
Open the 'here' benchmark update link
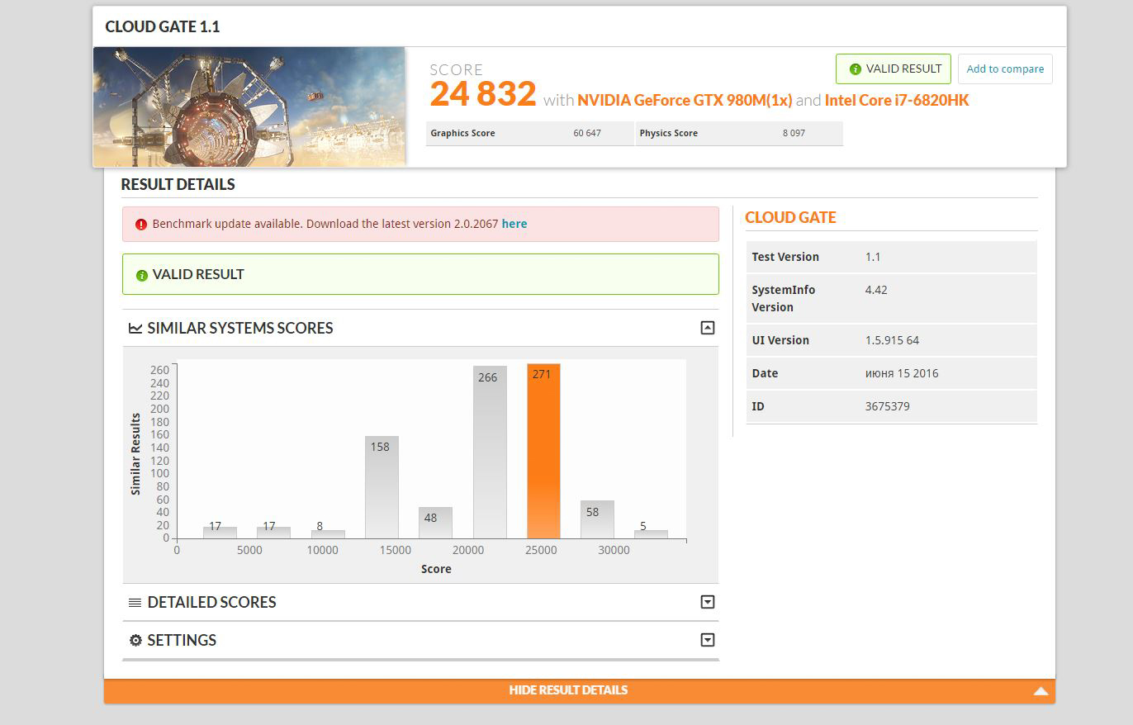[x=514, y=224]
